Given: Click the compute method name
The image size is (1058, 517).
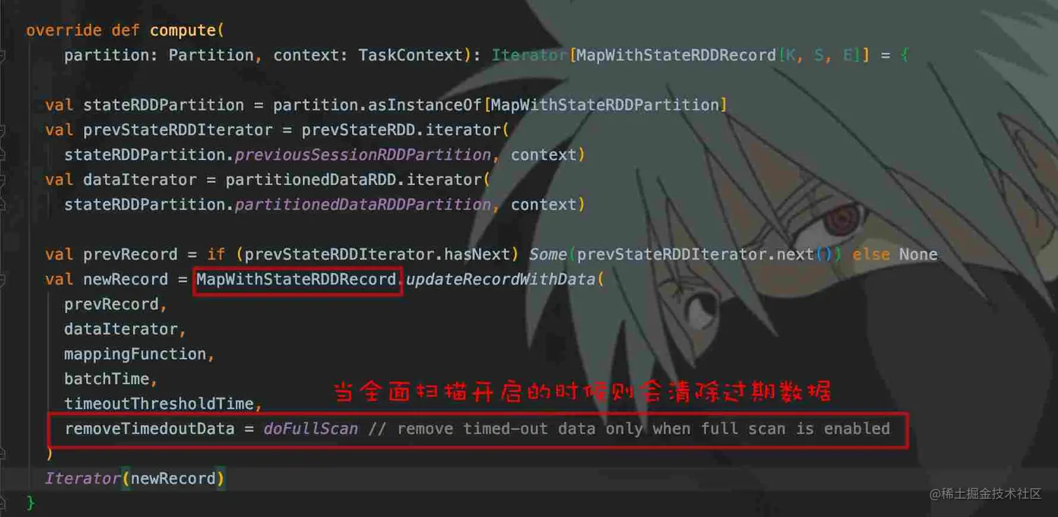Looking at the screenshot, I should pos(183,31).
